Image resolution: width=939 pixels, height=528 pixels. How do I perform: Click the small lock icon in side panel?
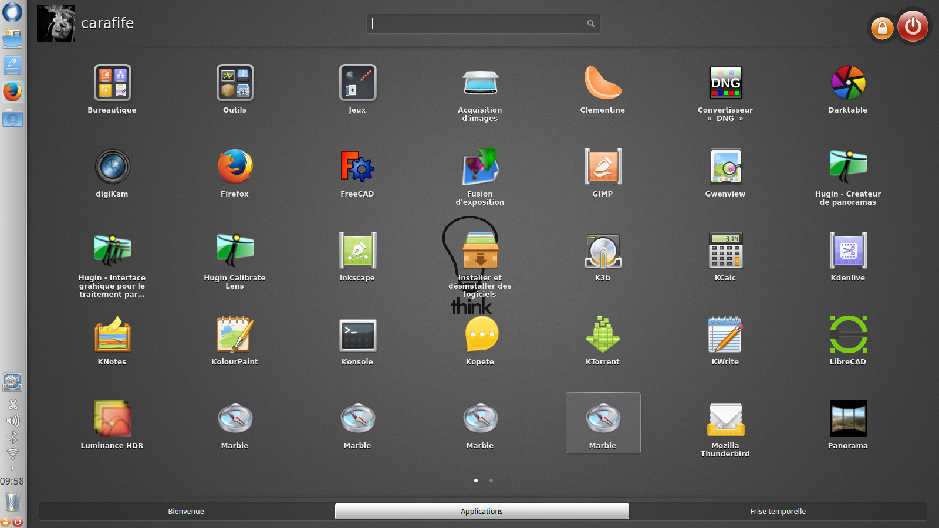tap(6, 522)
